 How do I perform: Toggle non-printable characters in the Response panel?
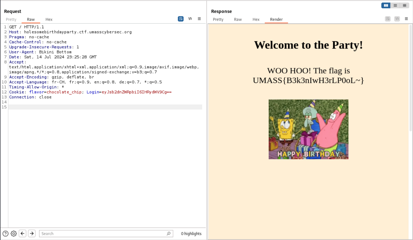(397, 19)
